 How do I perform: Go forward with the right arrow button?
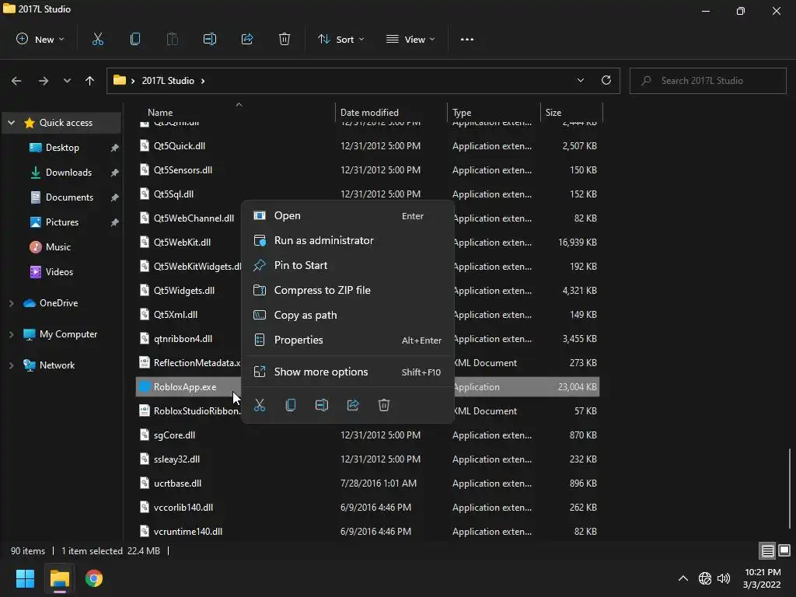pos(44,81)
